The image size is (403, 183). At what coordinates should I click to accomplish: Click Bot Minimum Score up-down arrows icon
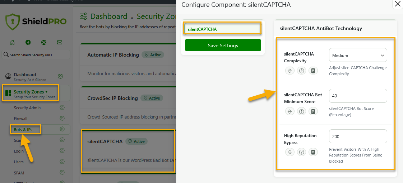pyautogui.click(x=289, y=111)
